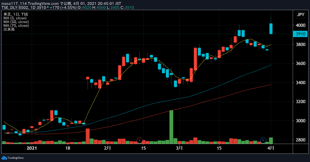Click the 出来高 volume legend
The image size is (310, 162).
[9, 29]
